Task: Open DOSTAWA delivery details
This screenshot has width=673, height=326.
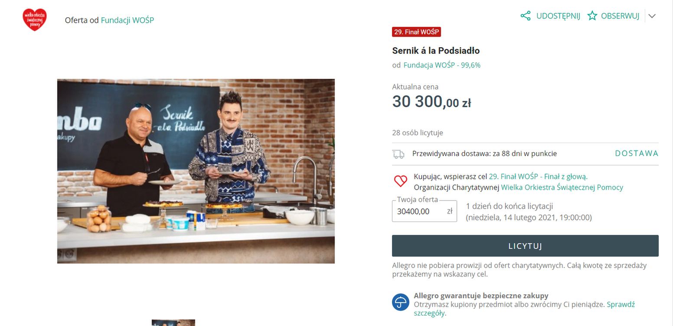Action: [x=637, y=153]
